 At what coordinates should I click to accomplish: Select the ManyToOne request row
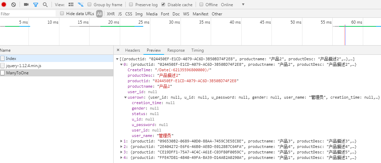57,73
